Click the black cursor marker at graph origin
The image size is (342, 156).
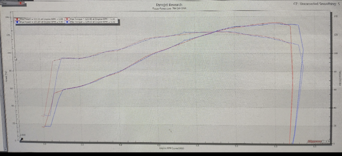[x=22, y=139]
